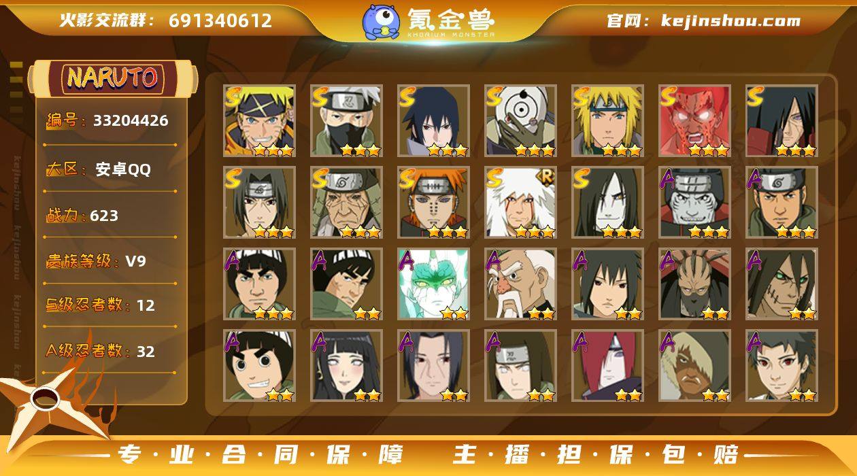The image size is (857, 476).
Task: Select the red-skinned Might Guy portrait
Action: 694,121
